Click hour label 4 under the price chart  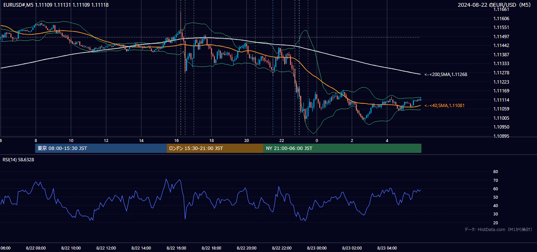click(387, 140)
